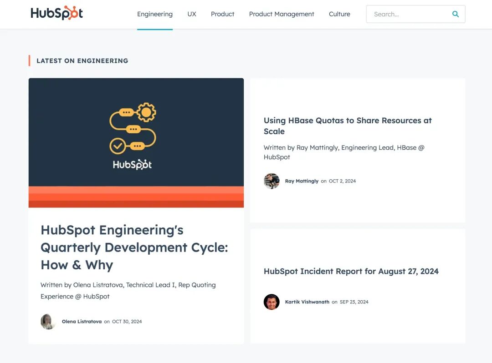Open the Culture tab

339,14
